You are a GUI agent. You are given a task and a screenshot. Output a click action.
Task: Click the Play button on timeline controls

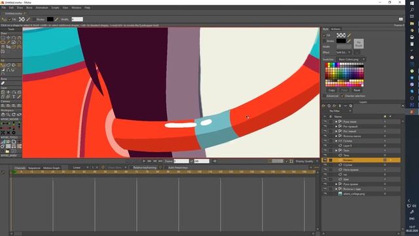pyautogui.click(x=144, y=161)
